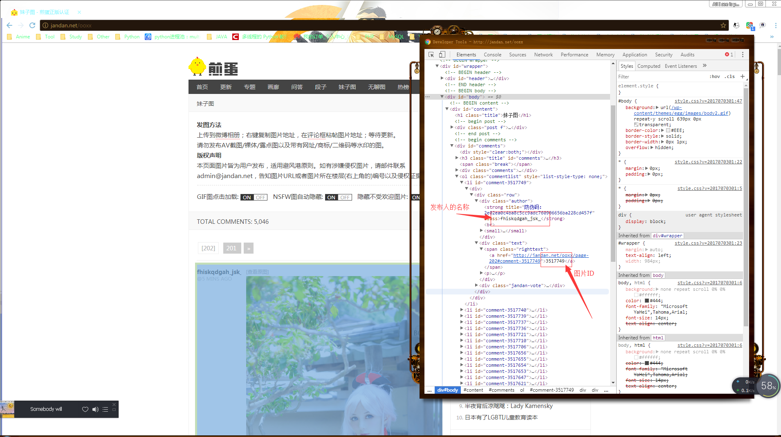Open the Python bookmarks folder
This screenshot has width=781, height=437.
click(128, 37)
